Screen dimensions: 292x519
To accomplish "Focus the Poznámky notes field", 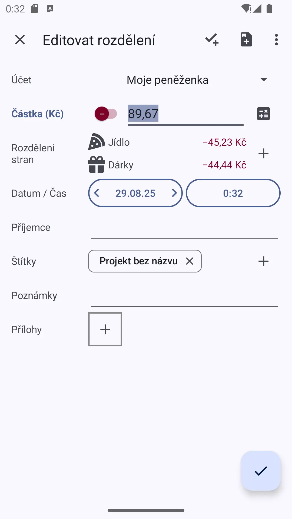I will (184, 296).
